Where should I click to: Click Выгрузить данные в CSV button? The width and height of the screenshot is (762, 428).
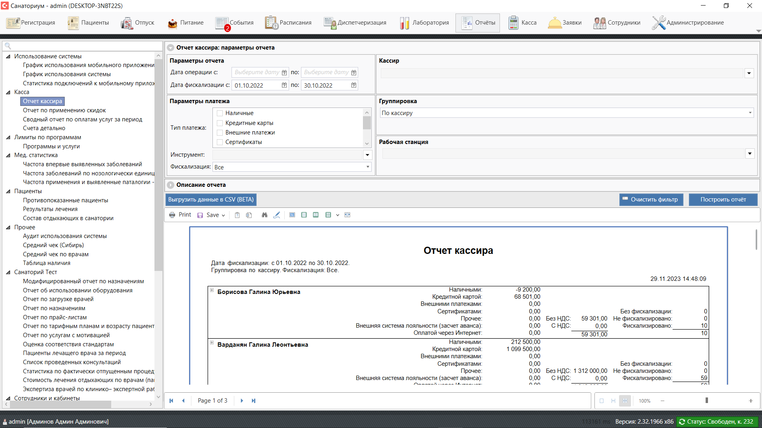[210, 200]
